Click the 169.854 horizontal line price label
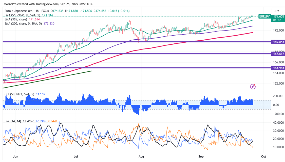 point(278,42)
